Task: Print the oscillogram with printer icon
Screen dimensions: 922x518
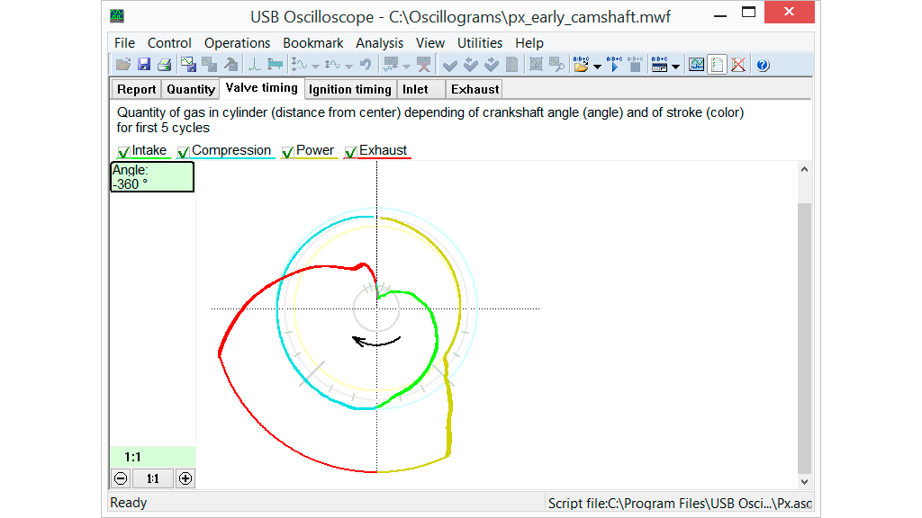Action: pos(165,65)
